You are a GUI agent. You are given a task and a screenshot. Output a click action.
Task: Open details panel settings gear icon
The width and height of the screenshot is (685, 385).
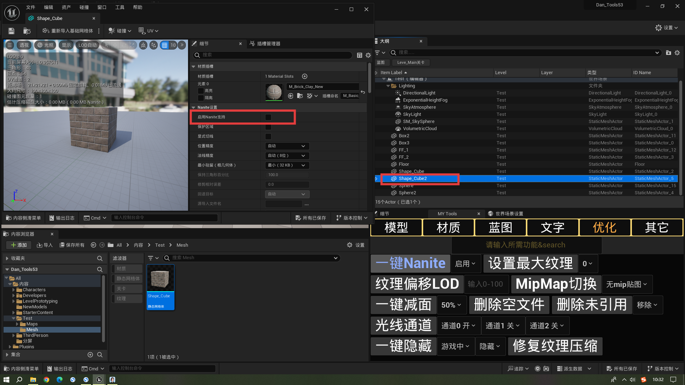368,55
